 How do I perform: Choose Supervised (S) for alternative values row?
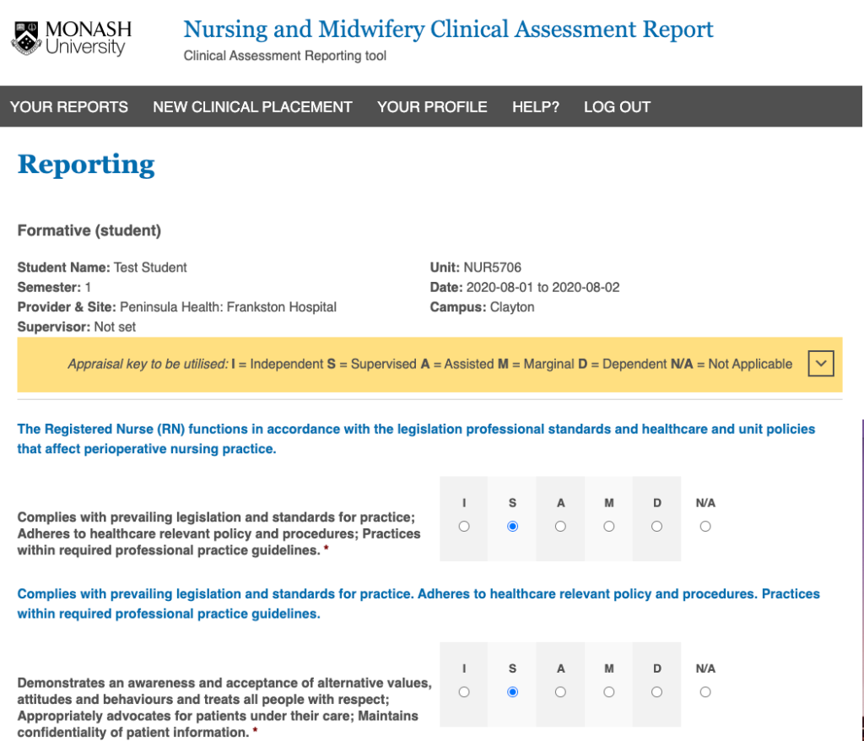(512, 692)
